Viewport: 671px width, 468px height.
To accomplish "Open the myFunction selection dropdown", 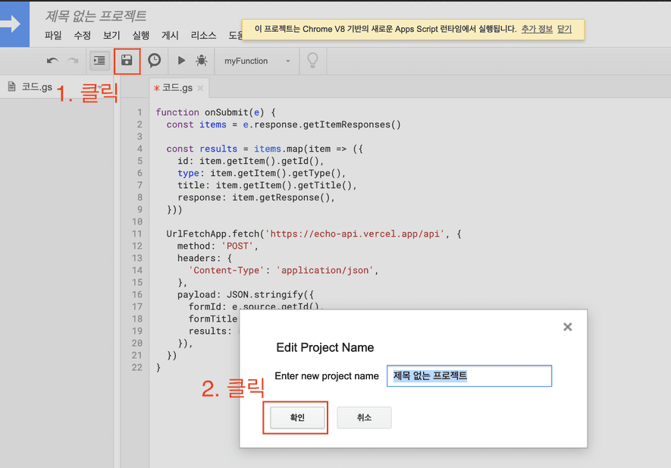I will tap(256, 61).
